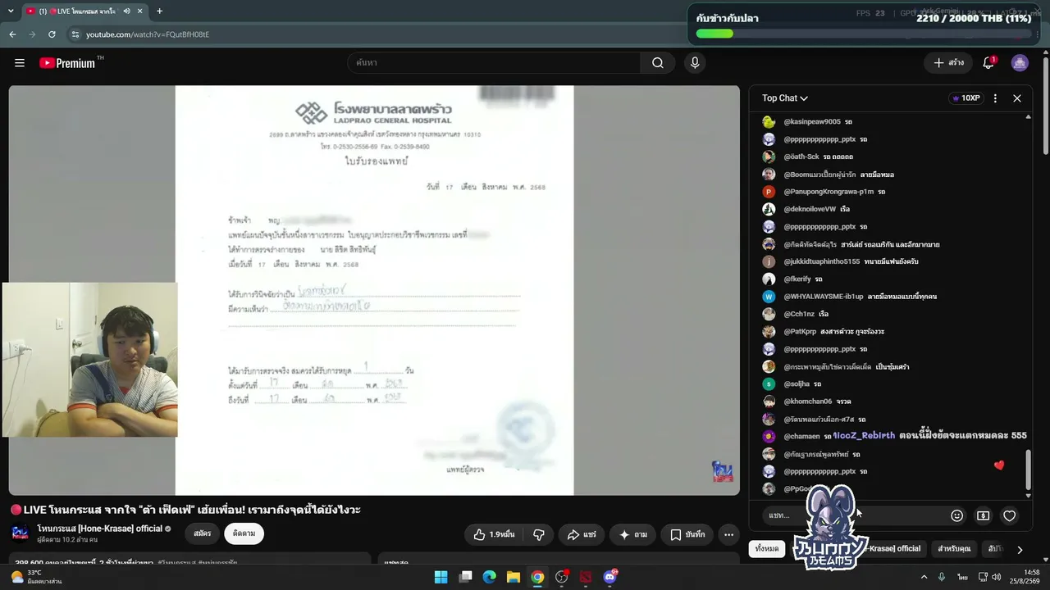This screenshot has height=590, width=1050.
Task: View site information icon in address bar
Action: click(x=75, y=34)
